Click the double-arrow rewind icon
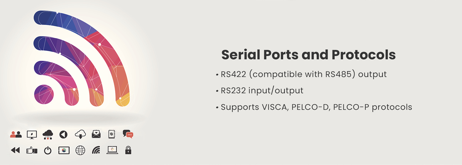This screenshot has height=165, width=462. tap(15, 150)
